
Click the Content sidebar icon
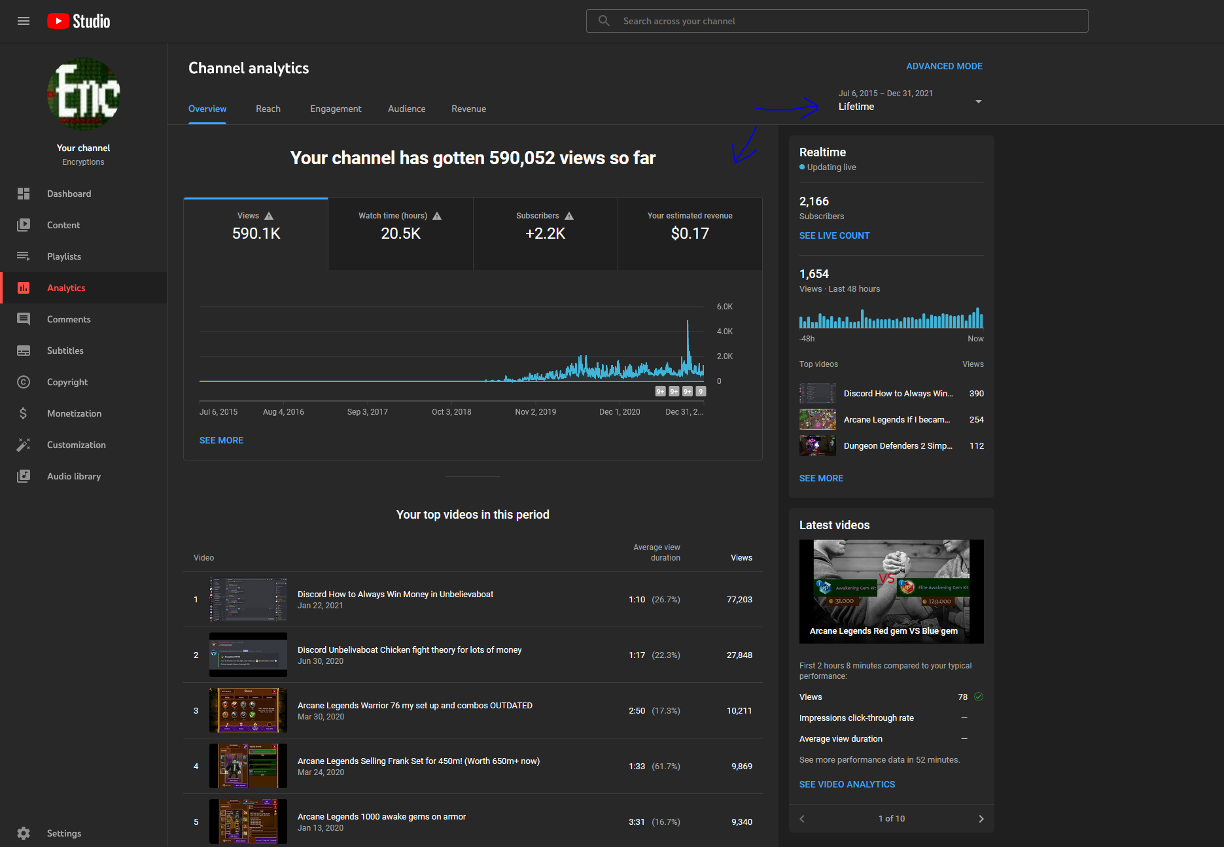[x=24, y=225]
